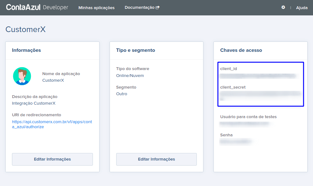Screen dimensions: 313x186
Task: Select the blurred test account user value
Action: click(245, 123)
